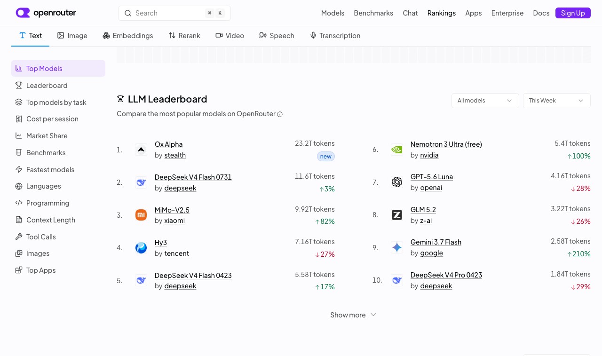Open the All models dropdown

pyautogui.click(x=485, y=101)
